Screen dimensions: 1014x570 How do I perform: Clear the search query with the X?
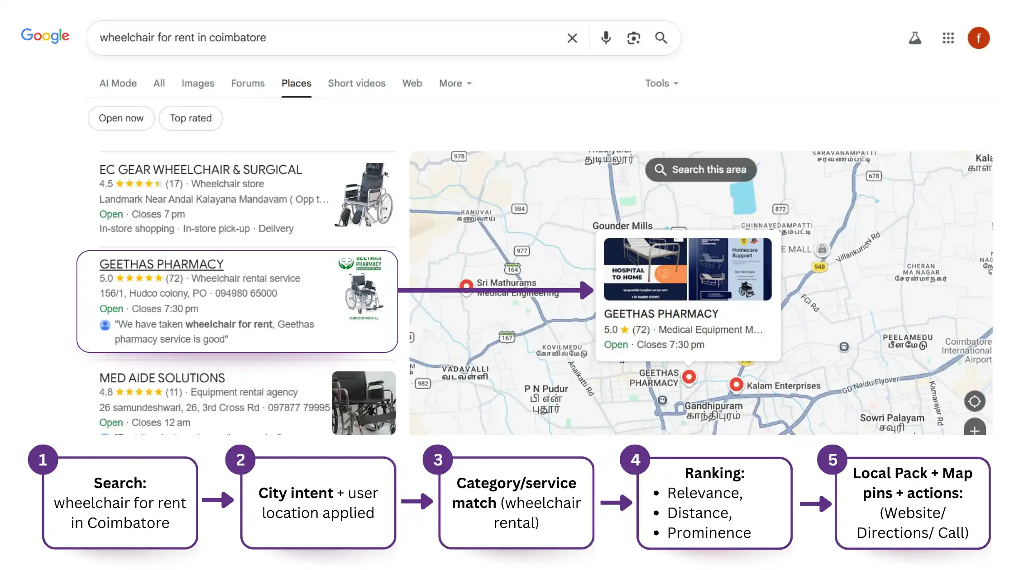[572, 38]
